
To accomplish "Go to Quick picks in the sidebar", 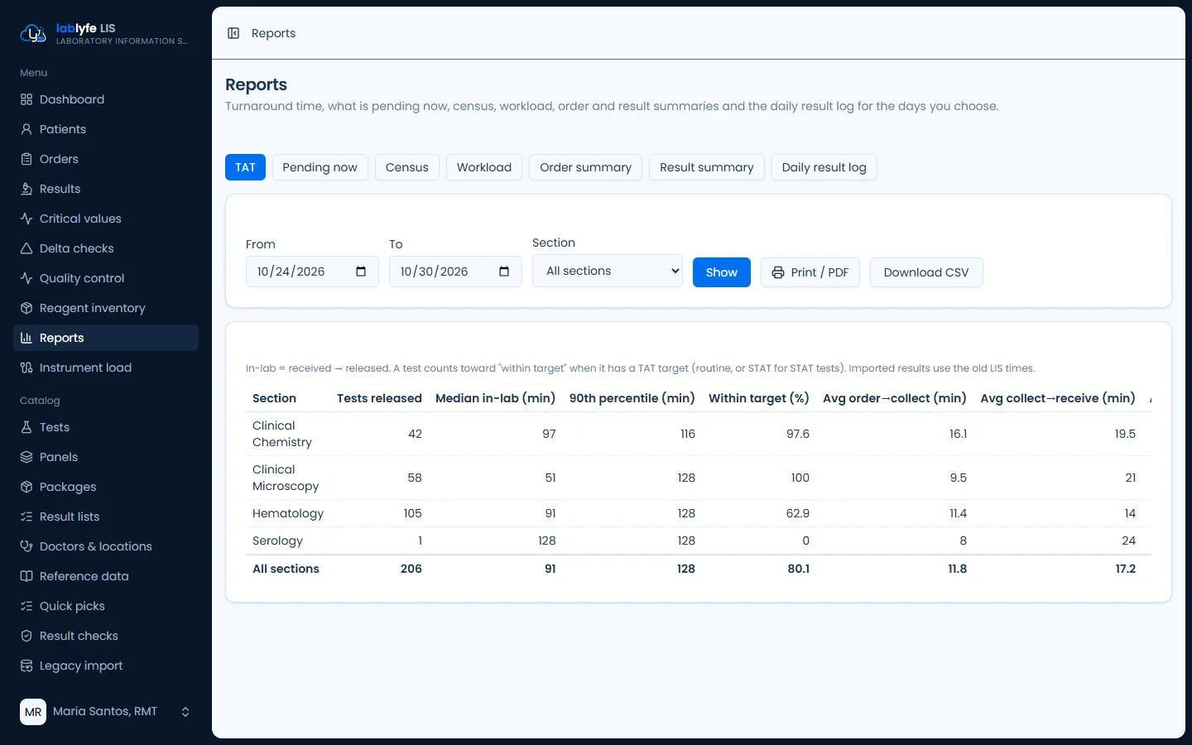I will (106, 606).
